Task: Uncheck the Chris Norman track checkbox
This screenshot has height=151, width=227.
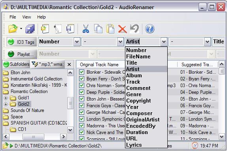Action: tap(81, 85)
